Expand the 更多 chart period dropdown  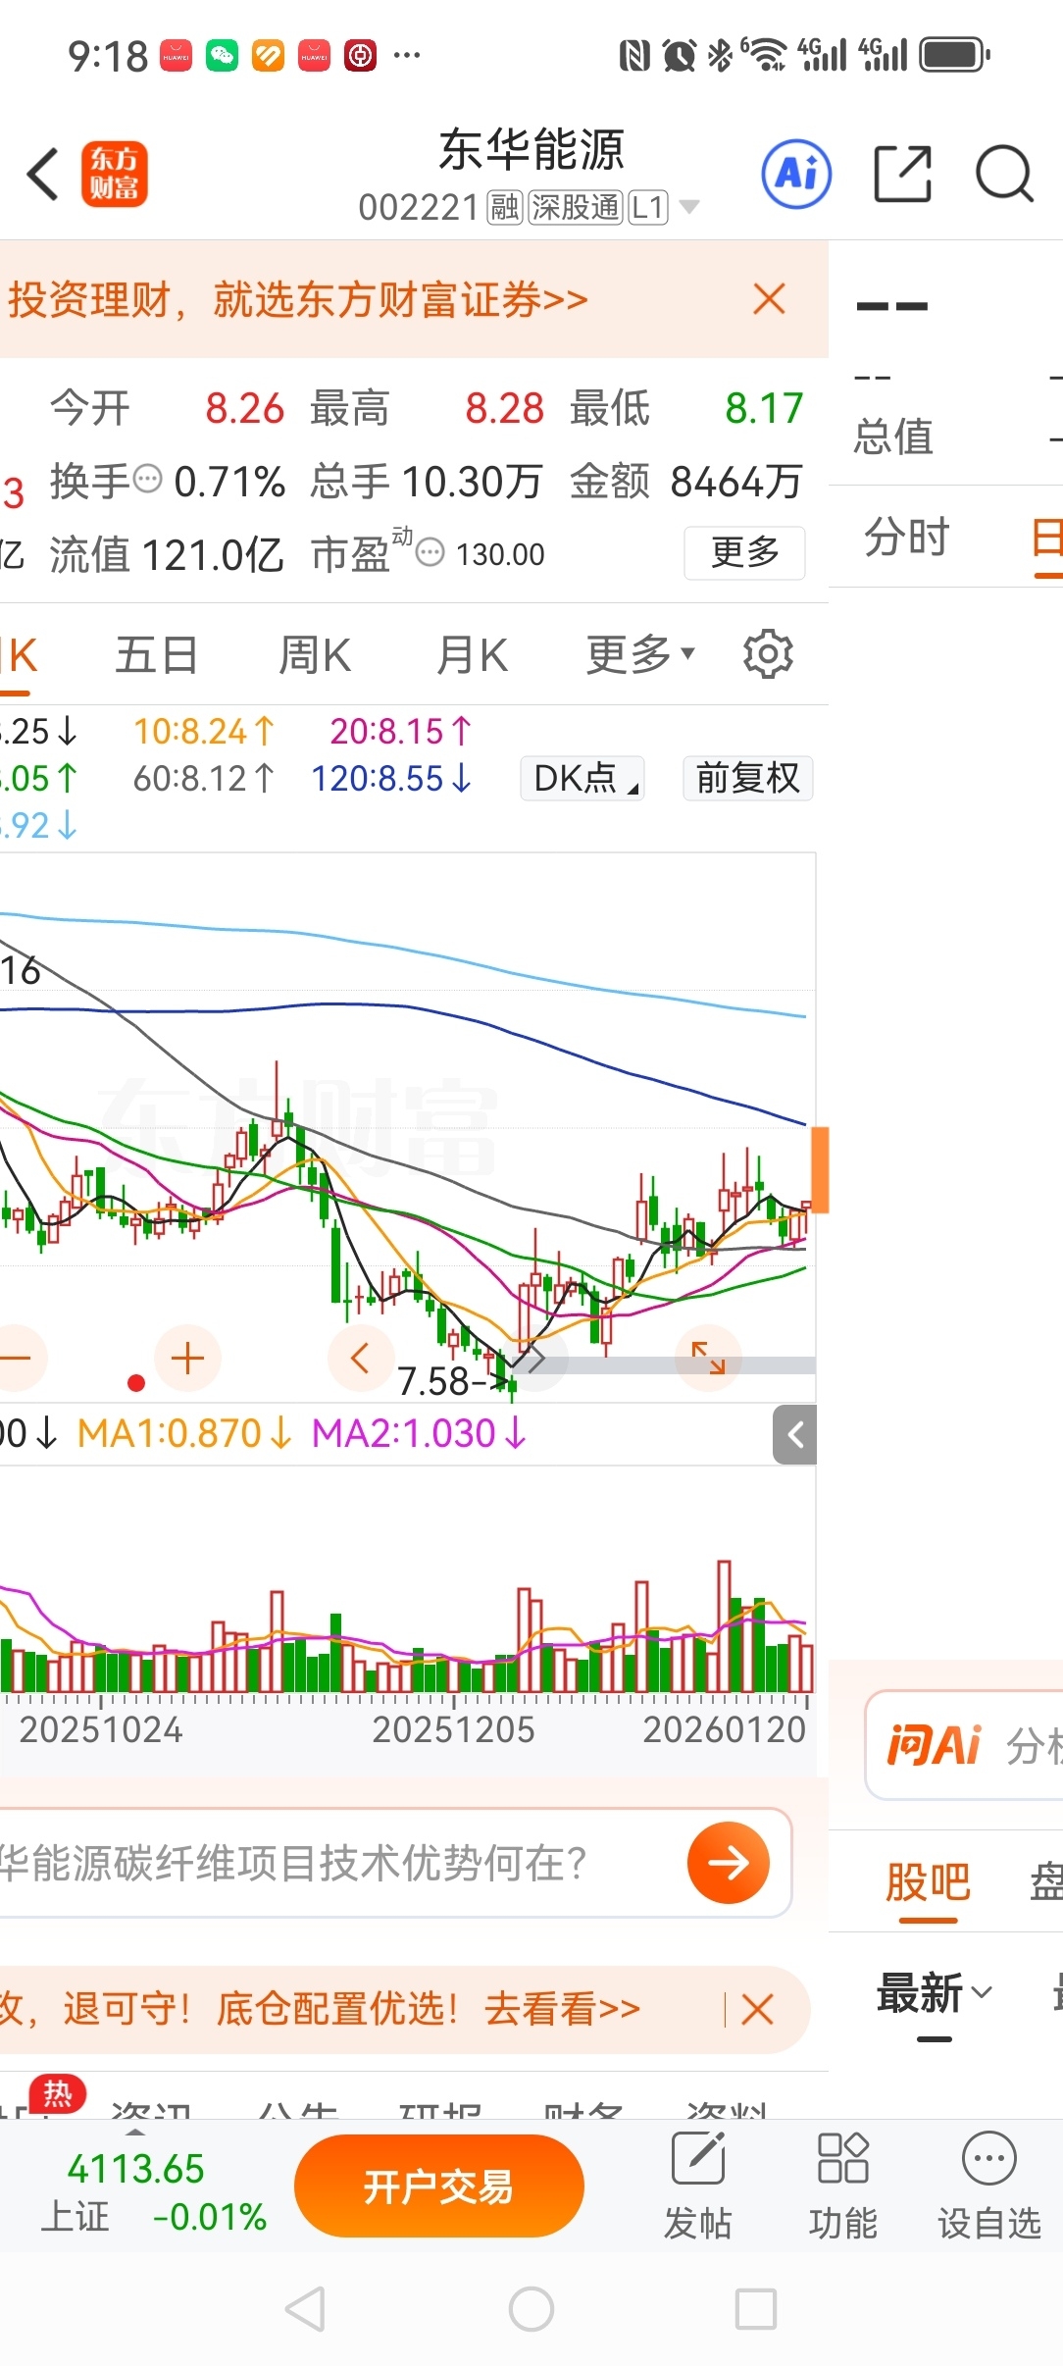pos(640,654)
